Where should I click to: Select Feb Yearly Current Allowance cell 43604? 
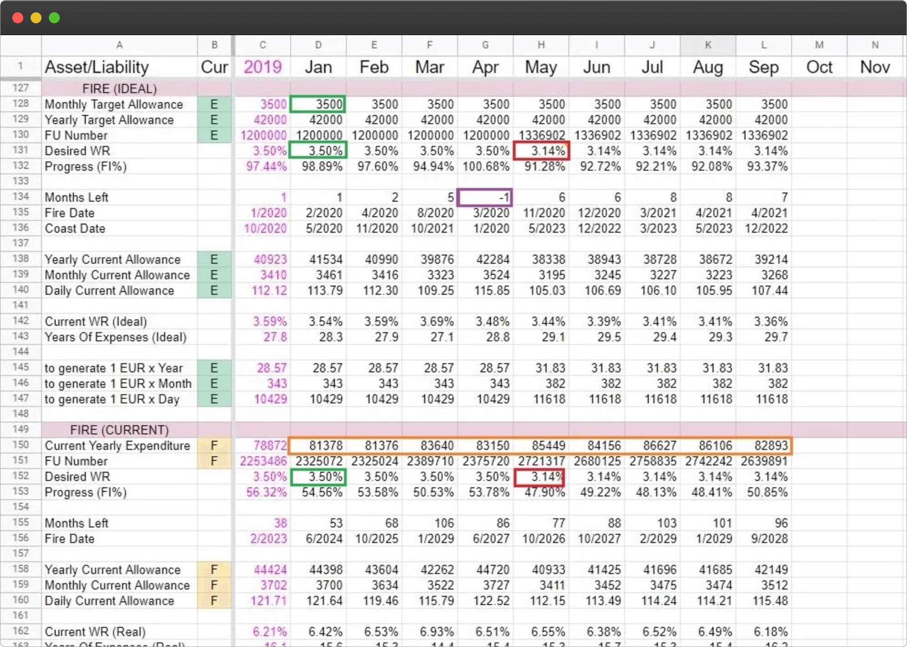point(374,569)
